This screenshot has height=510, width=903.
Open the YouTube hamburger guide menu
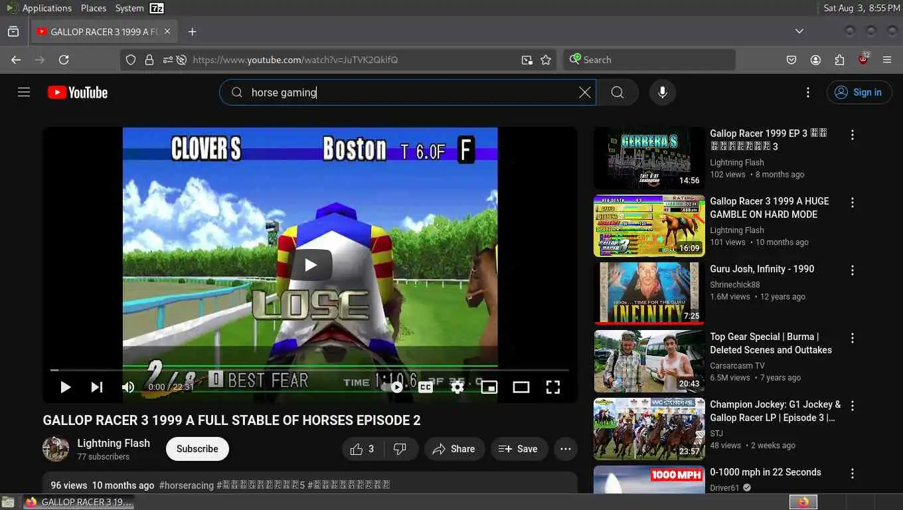tap(24, 92)
